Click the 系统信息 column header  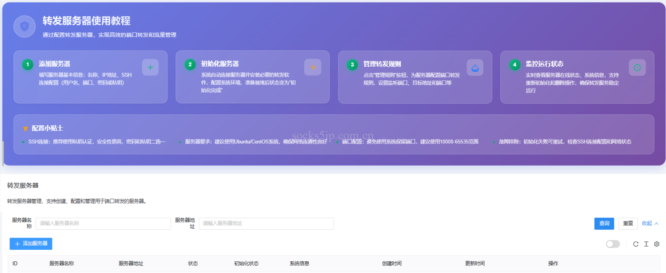pos(299,263)
